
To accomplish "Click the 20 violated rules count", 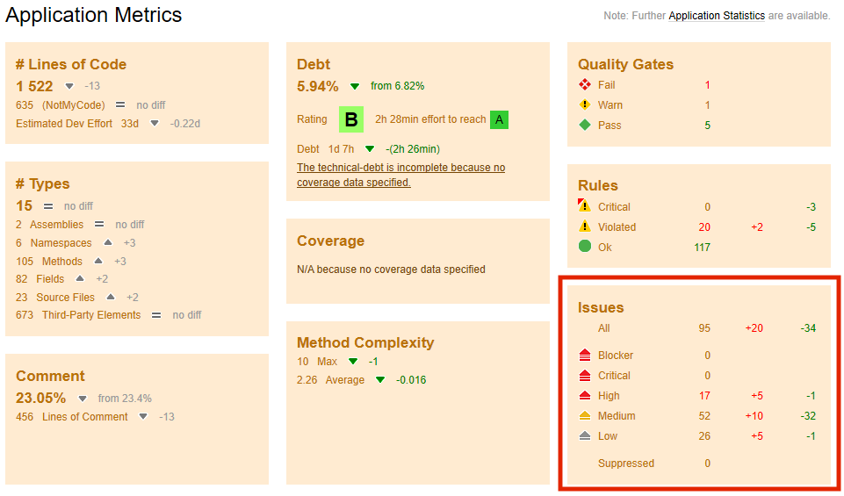I will (x=704, y=227).
